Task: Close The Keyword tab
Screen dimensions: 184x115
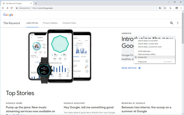Action: click(x=31, y=3)
